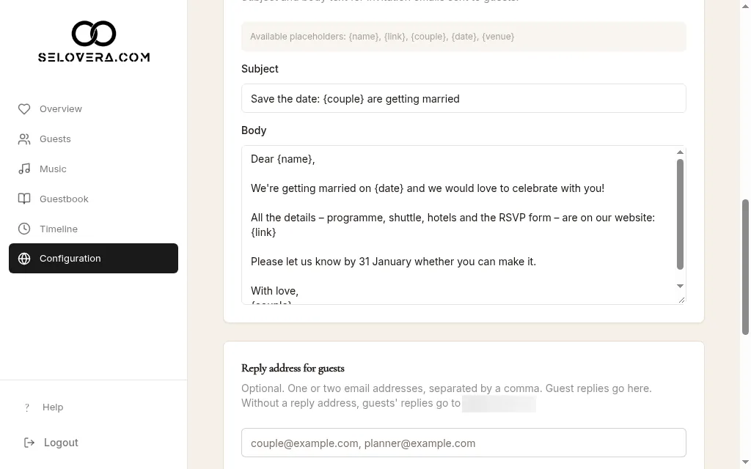Screen dimensions: 751x469
Task: Click the Body textarea resize handle
Action: click(681, 300)
